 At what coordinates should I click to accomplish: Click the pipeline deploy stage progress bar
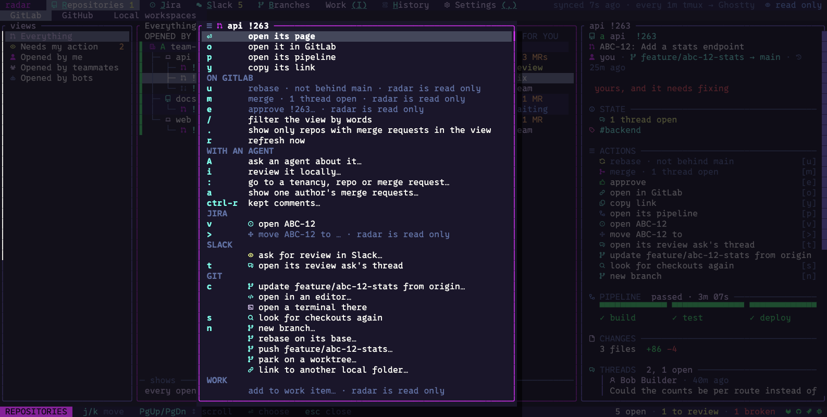click(x=783, y=305)
